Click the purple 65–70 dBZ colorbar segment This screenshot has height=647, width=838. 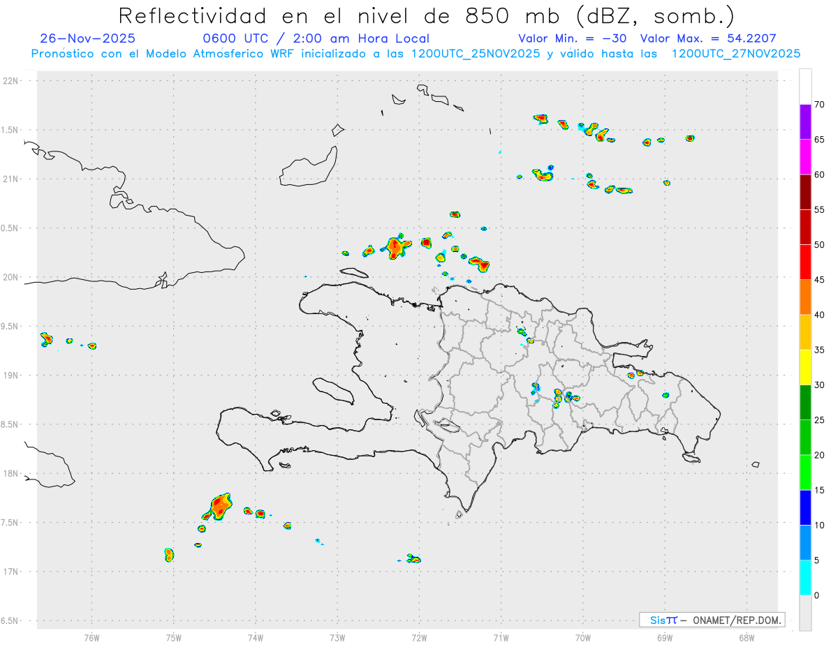805,122
